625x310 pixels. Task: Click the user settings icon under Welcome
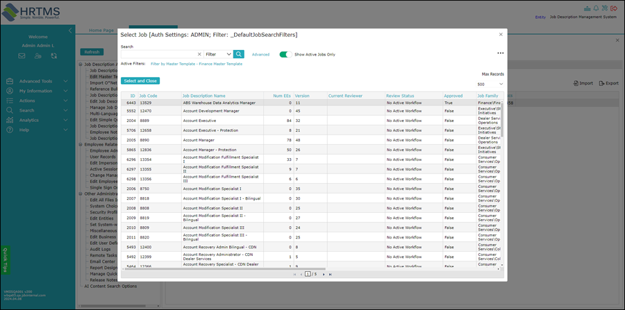[x=38, y=56]
